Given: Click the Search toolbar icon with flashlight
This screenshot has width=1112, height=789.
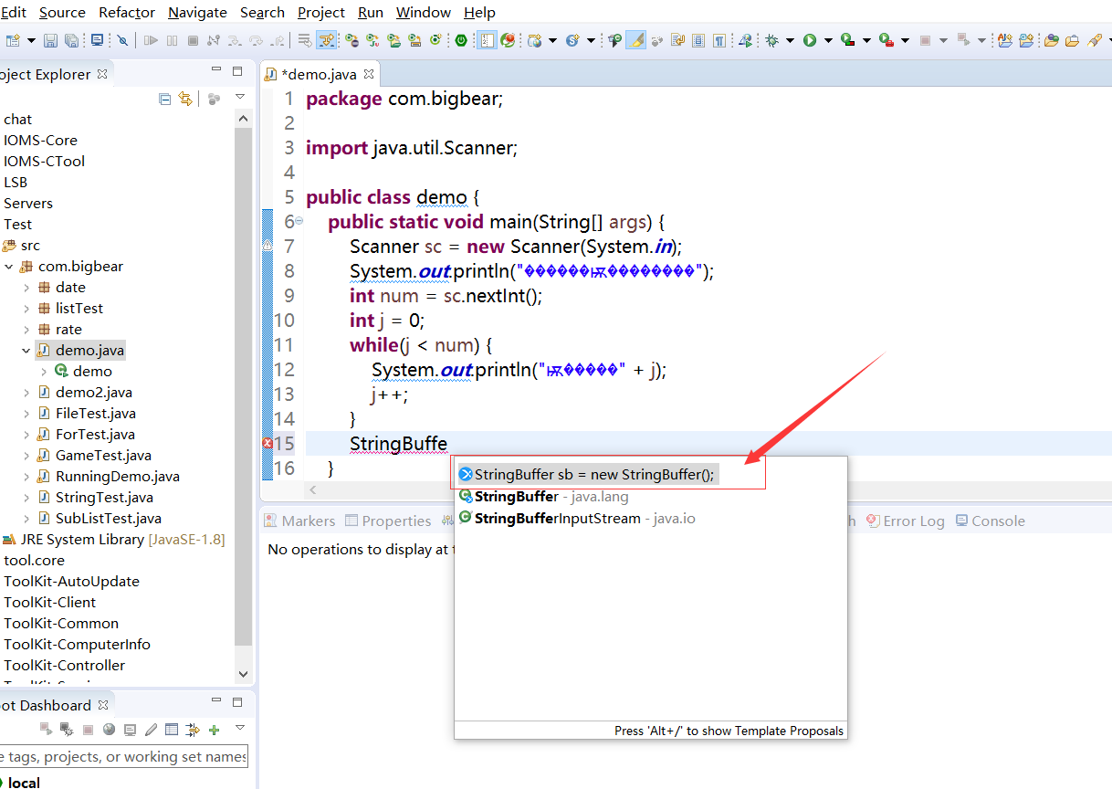Looking at the screenshot, I should click(x=1095, y=40).
